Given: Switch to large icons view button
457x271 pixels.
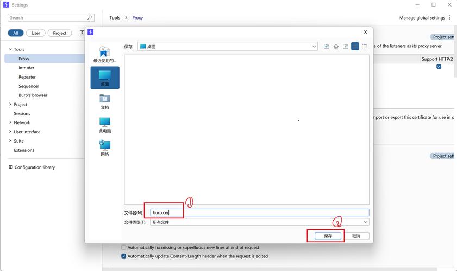Looking at the screenshot, I should point(355,46).
